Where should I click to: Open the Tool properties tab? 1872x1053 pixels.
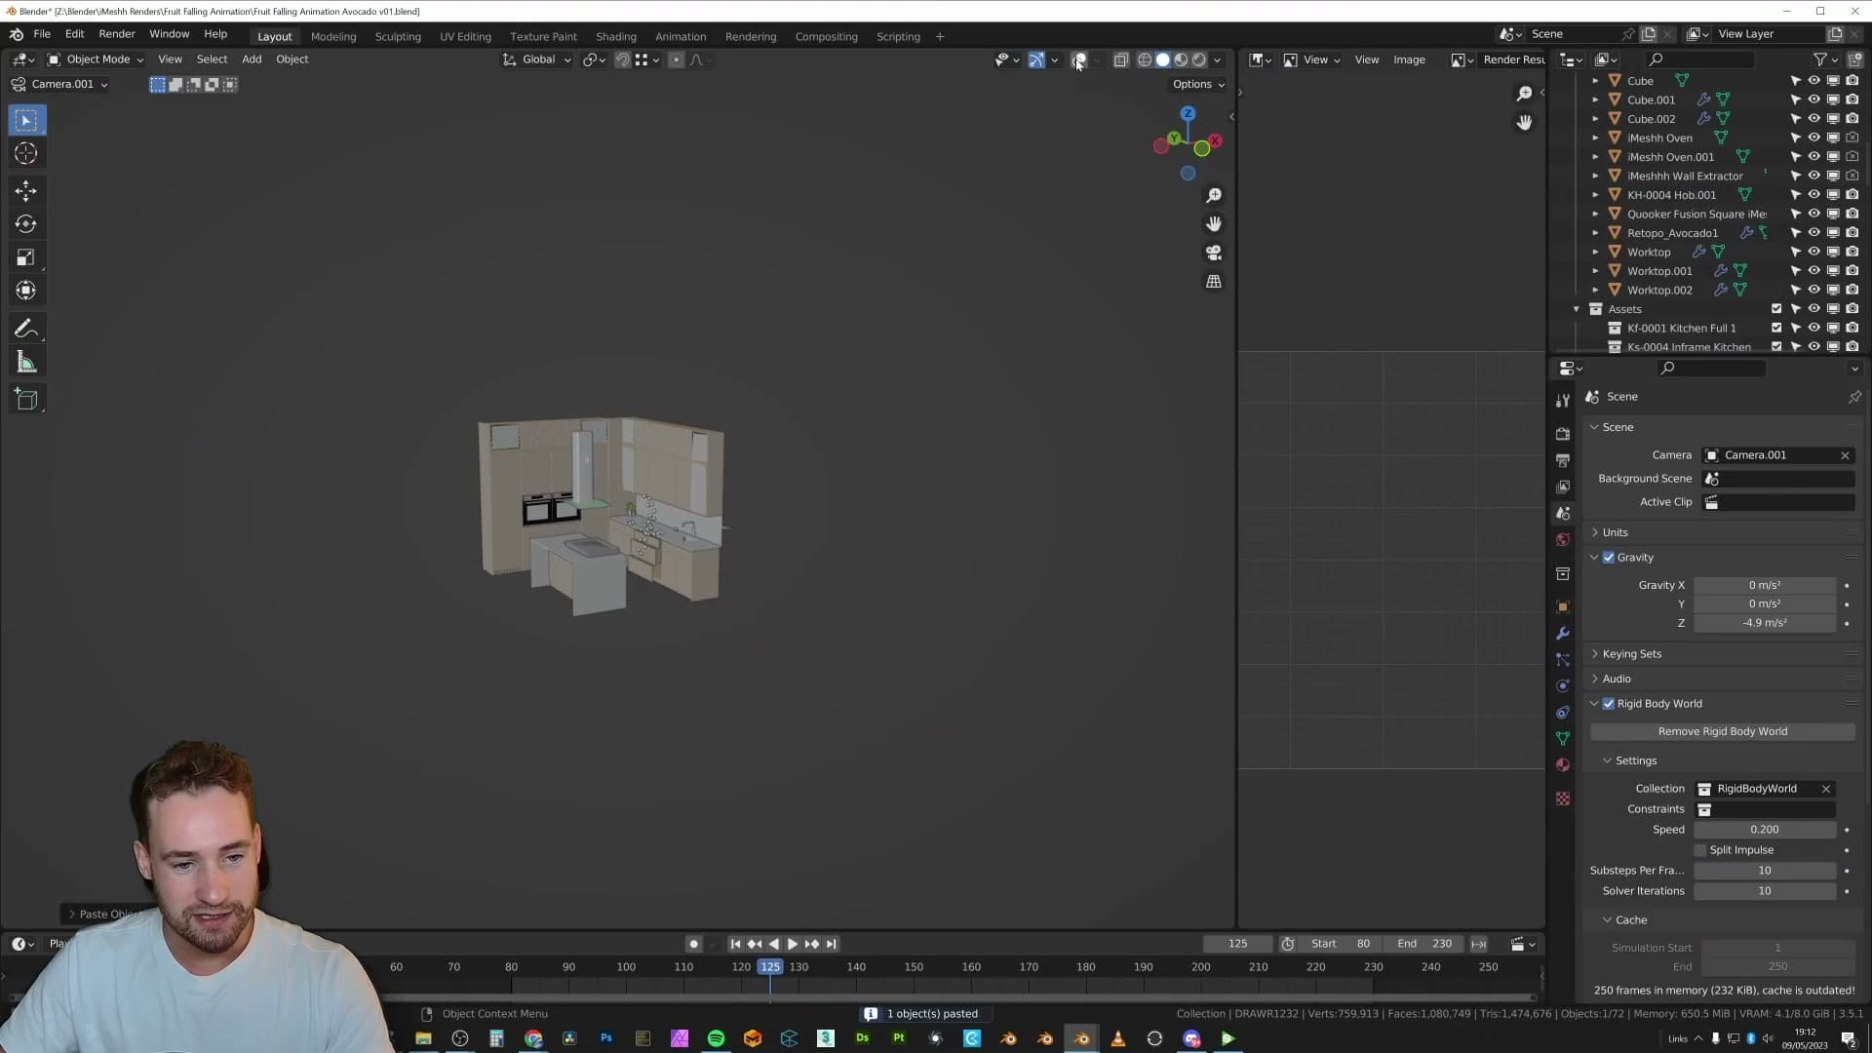coord(1563,401)
